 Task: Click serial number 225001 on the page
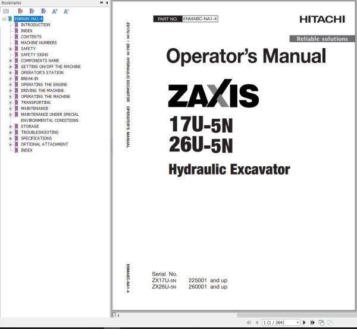coord(198,280)
